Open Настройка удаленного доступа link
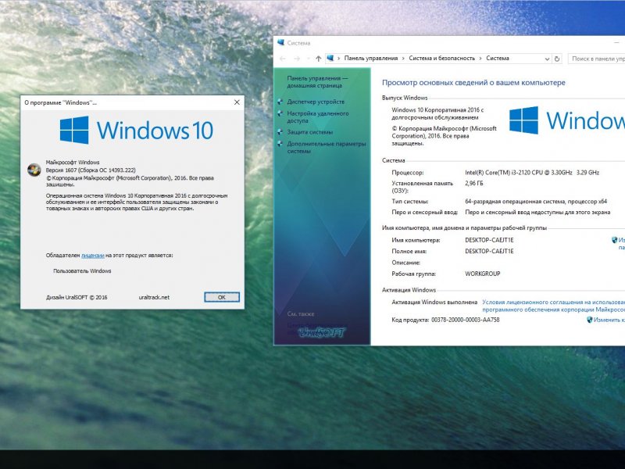Screen dimensions: 625x469 click(318, 116)
